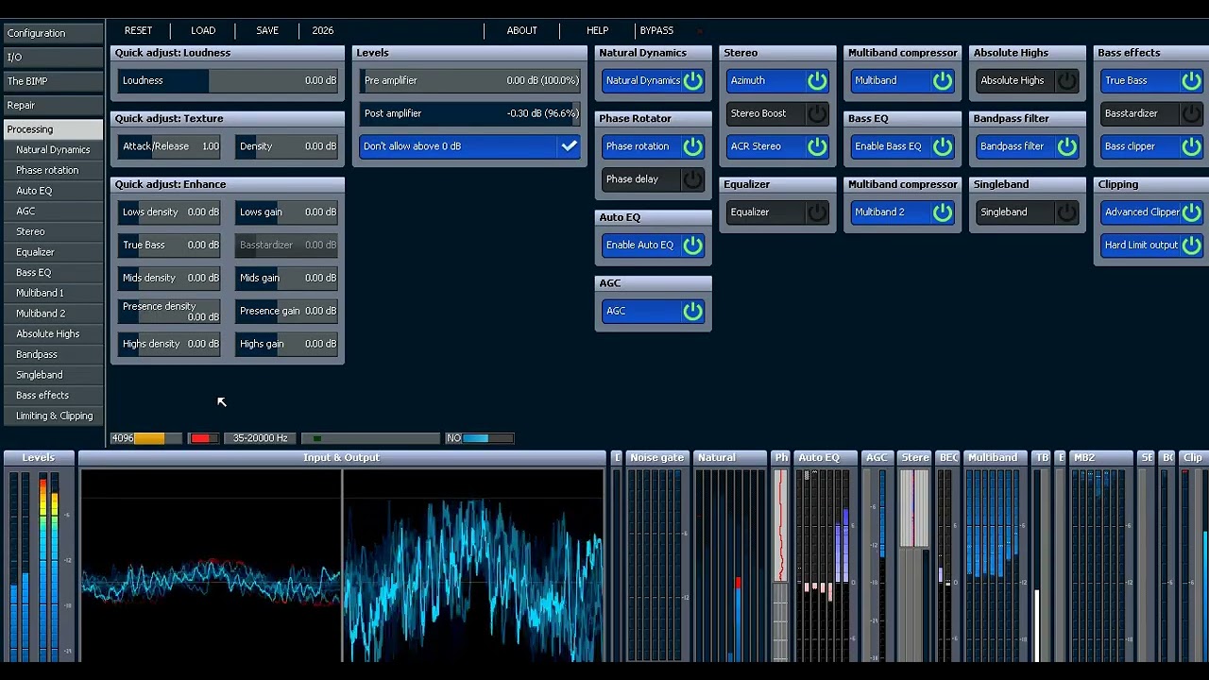1209x680 pixels.
Task: Click the Hard Limit output power icon
Action: coord(1191,246)
